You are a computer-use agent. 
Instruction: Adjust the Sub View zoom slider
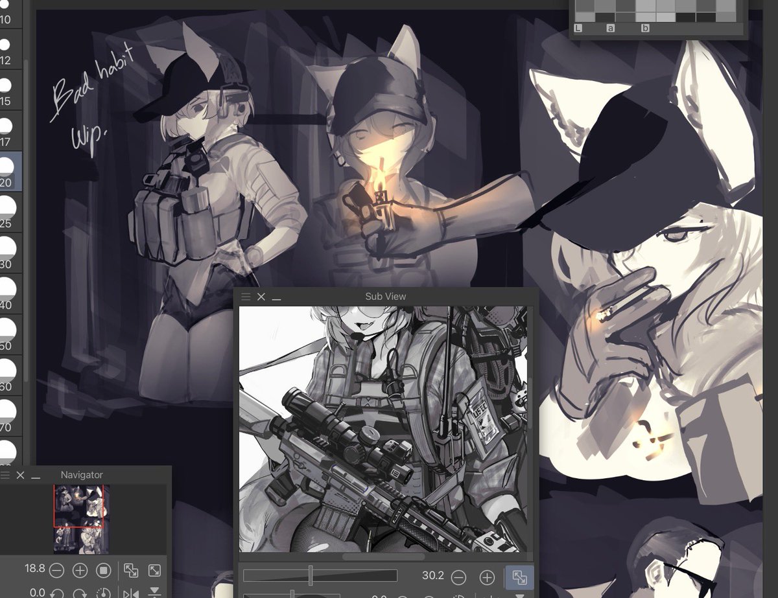point(320,576)
